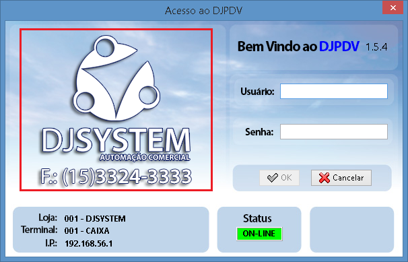Click the Acesso ao DJPDV title bar
The height and width of the screenshot is (262, 408).
203,10
